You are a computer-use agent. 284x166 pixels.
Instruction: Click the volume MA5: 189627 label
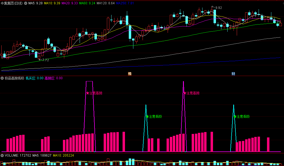(42, 155)
